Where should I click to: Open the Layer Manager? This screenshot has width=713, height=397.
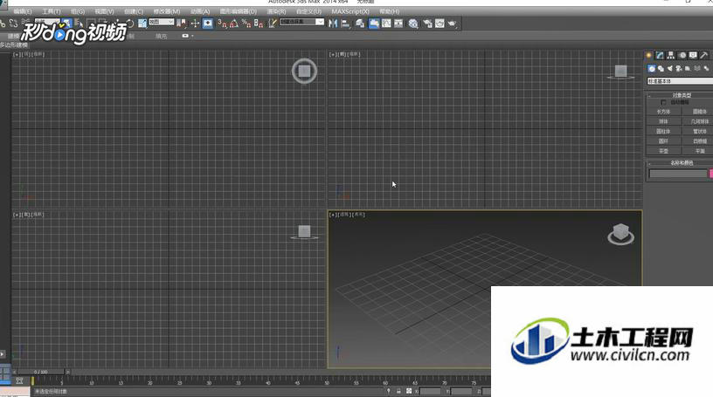click(360, 24)
